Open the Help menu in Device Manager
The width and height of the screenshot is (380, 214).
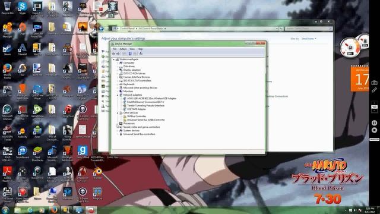tap(140, 49)
